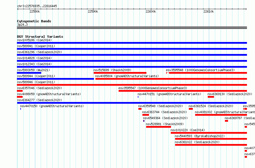The width and height of the screenshot is (255, 168).
Task: Select the nsv6361524 (Sedlazeck2020) label
Action: coord(211,106)
